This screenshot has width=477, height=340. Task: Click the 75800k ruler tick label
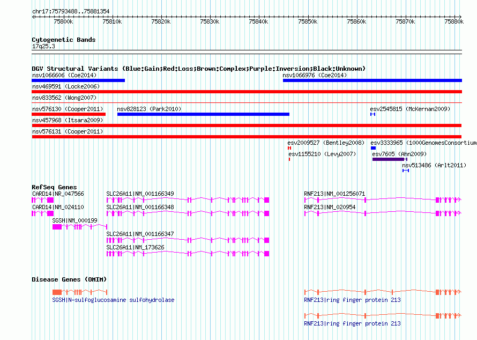click(63, 21)
